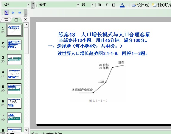This screenshot has width=171, height=134.
Task: Click the 20世纪70年代 label in the chart
Action: click(104, 66)
